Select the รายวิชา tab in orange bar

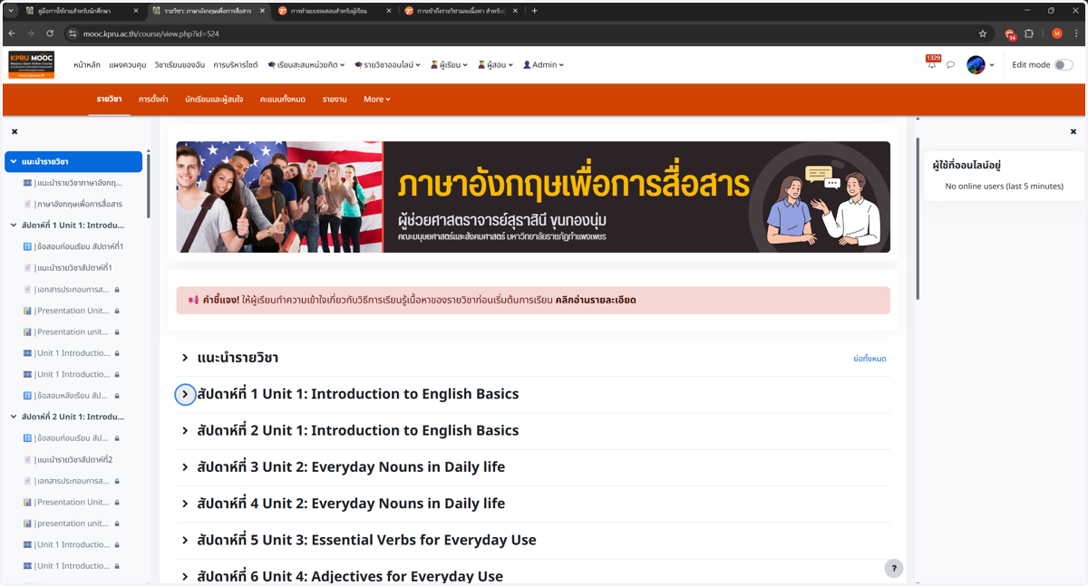tap(109, 99)
